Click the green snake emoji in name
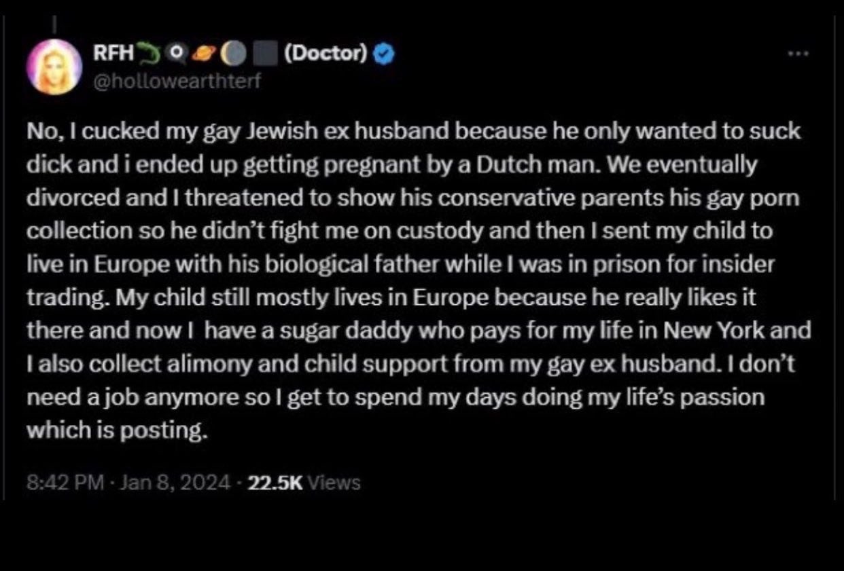Image resolution: width=844 pixels, height=571 pixels. coord(147,52)
